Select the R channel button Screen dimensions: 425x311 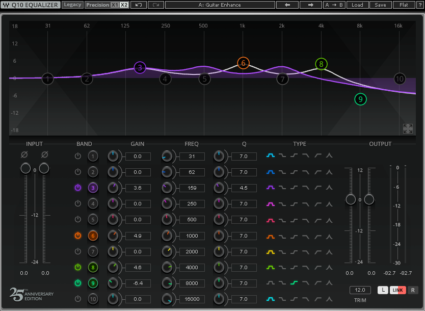[413, 290]
